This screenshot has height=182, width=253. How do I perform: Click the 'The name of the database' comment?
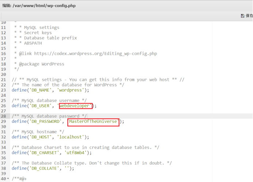pyautogui.click(x=68, y=85)
